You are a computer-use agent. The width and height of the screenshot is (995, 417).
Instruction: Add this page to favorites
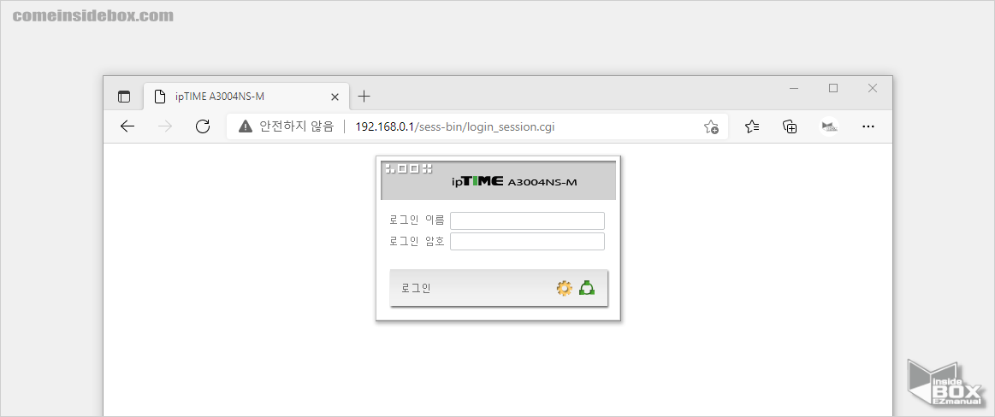[711, 126]
